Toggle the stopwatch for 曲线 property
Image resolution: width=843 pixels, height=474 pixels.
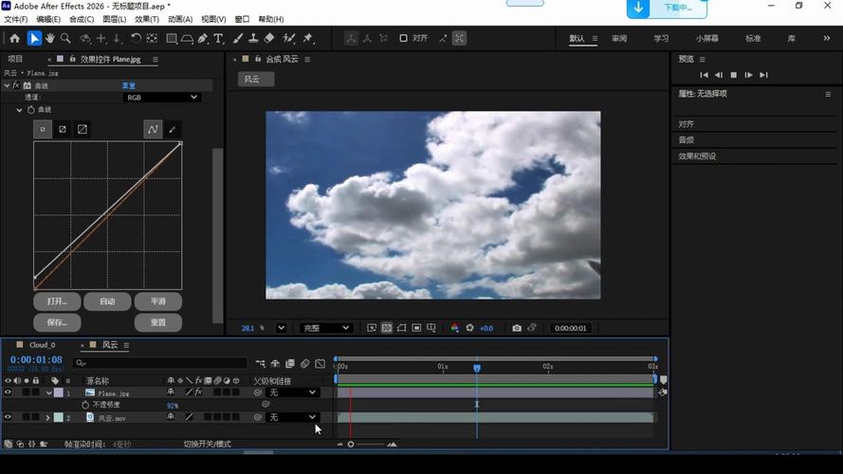(x=31, y=110)
